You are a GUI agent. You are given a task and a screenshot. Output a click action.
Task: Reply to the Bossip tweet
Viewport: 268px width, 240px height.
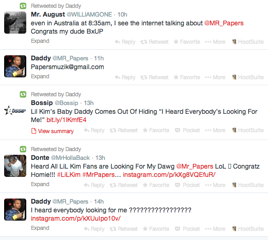(94, 130)
